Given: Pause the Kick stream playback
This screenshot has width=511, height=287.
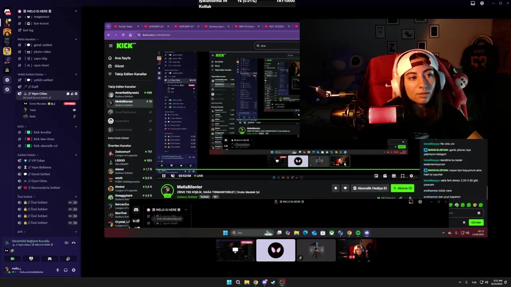Looking at the screenshot, I should (x=164, y=176).
